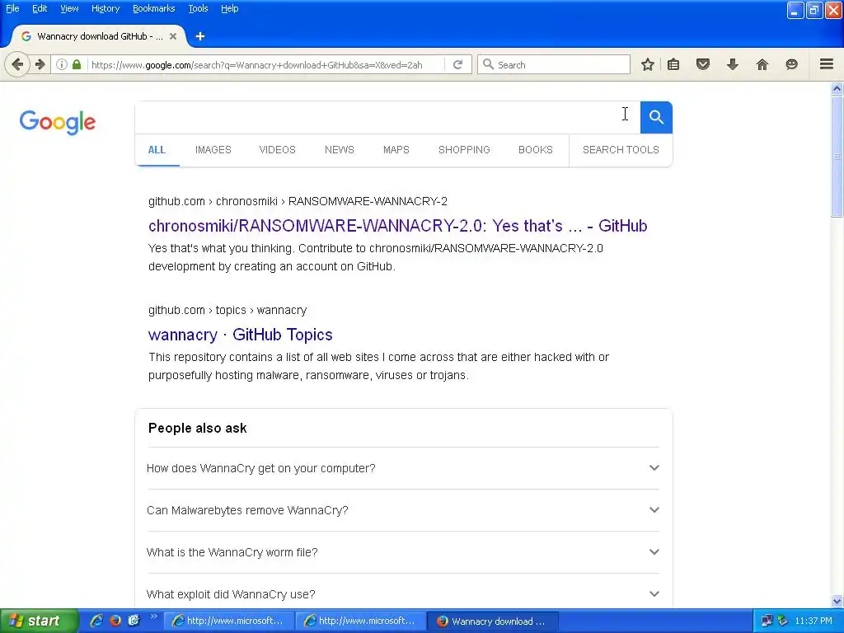Screen dimensions: 844x633
Task: Open the View menu
Action: (69, 8)
